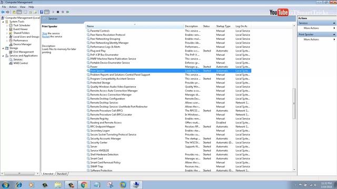Image resolution: width=337 pixels, height=189 pixels.
Task: Open the Action menu
Action: (13, 7)
